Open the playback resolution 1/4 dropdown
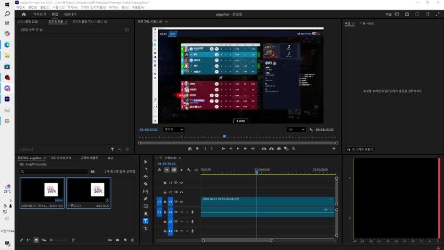 [296, 130]
